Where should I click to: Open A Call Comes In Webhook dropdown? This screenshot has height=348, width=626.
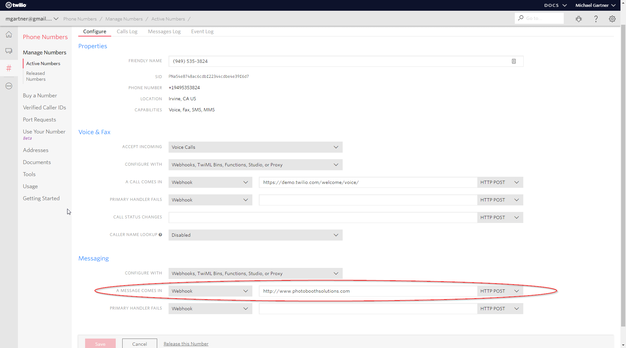pos(210,182)
